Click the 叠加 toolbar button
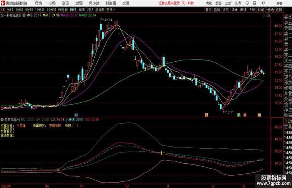This screenshot has width=292, height=188. click(217, 10)
